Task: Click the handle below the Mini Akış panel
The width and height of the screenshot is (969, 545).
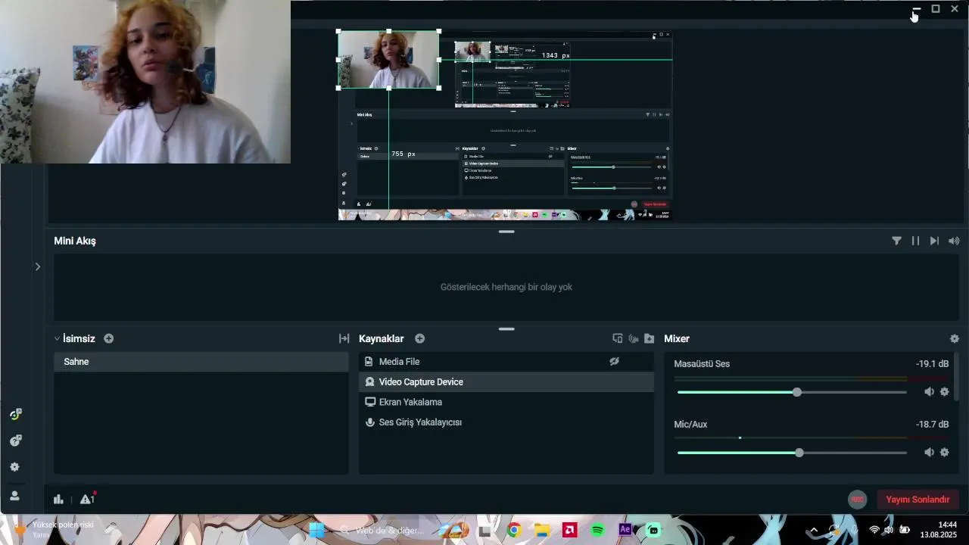Action: tap(506, 329)
